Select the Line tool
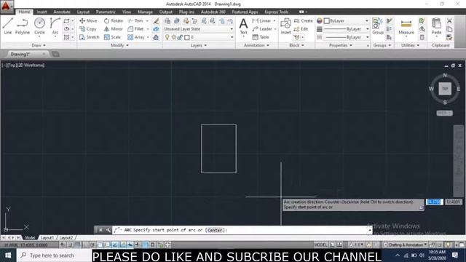The image size is (466, 262). (x=8, y=26)
